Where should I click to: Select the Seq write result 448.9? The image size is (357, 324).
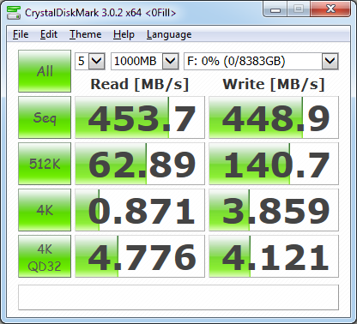(x=274, y=117)
